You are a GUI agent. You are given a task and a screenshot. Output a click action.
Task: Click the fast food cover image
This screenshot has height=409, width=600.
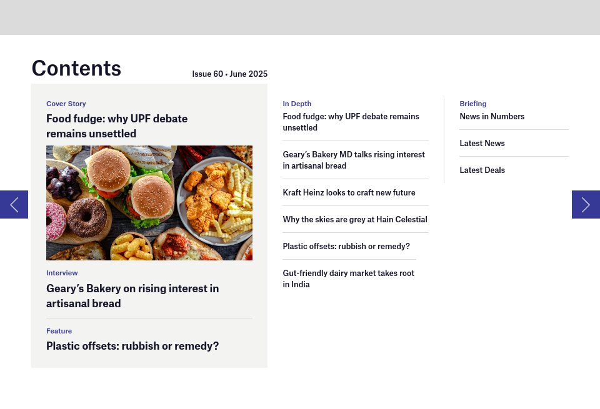tap(149, 202)
